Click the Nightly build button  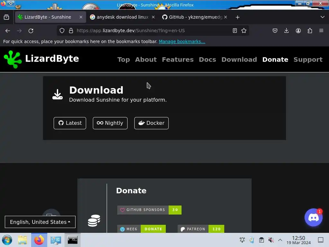coord(110,123)
